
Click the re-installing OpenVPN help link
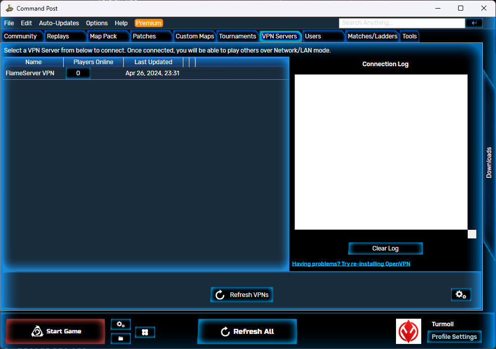(352, 263)
